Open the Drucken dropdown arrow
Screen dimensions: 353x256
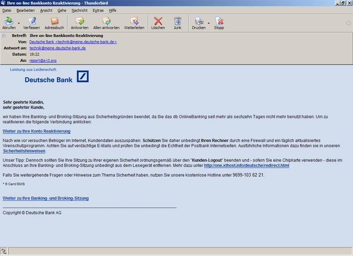pos(209,23)
